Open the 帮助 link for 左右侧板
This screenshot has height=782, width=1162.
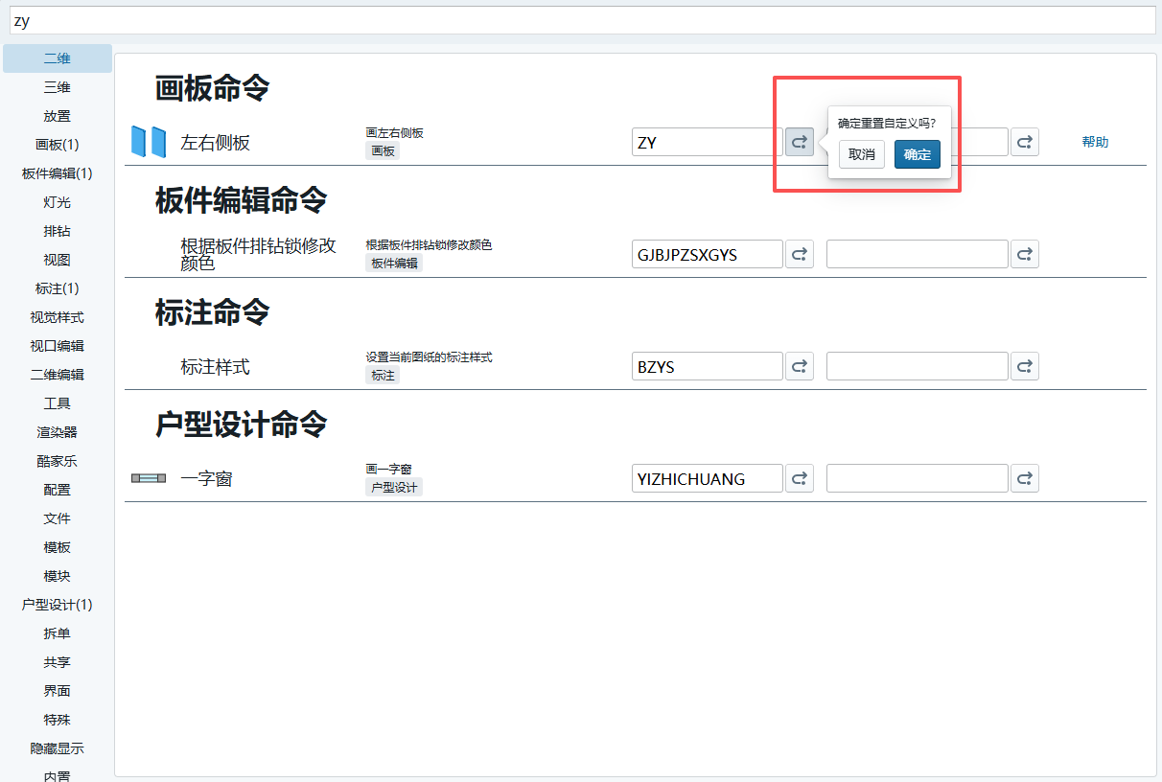coord(1095,142)
